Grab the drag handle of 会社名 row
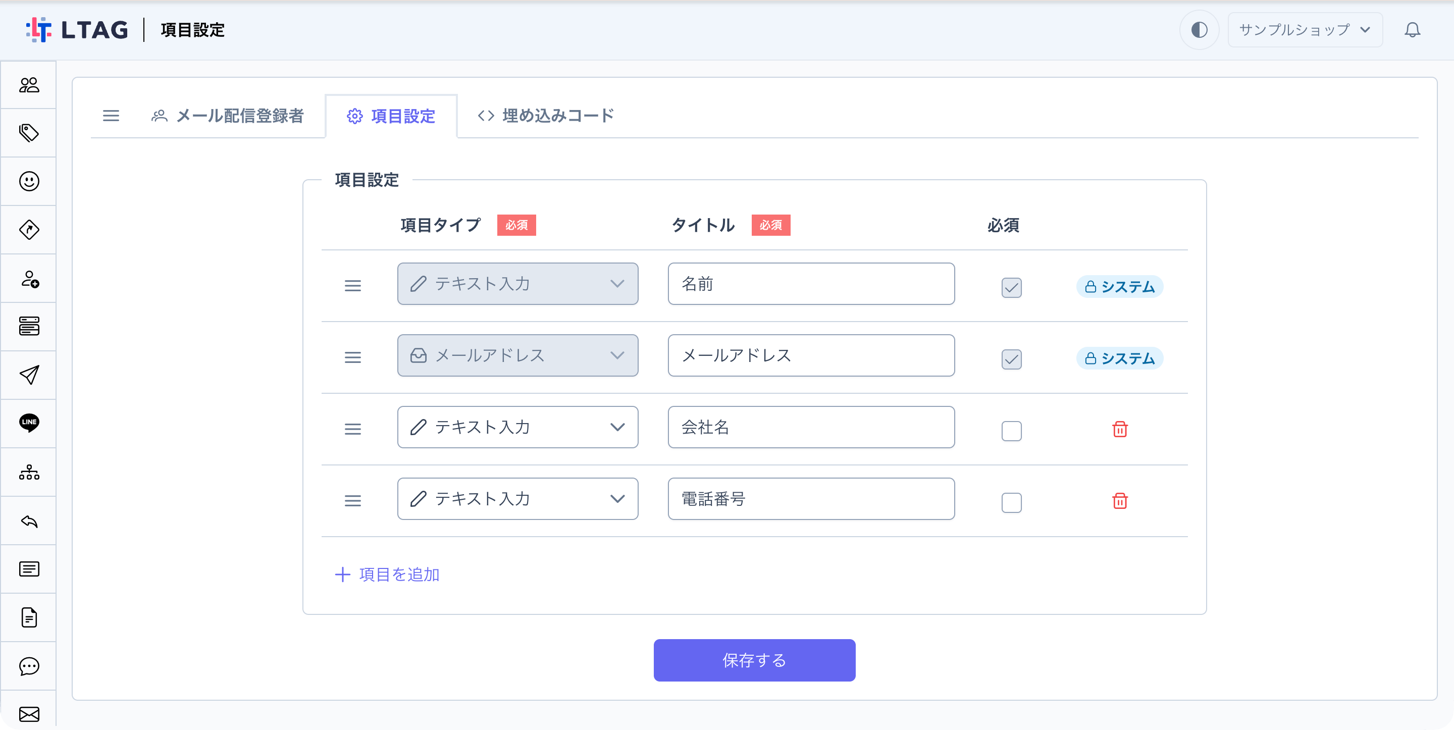The image size is (1454, 730). 353,430
